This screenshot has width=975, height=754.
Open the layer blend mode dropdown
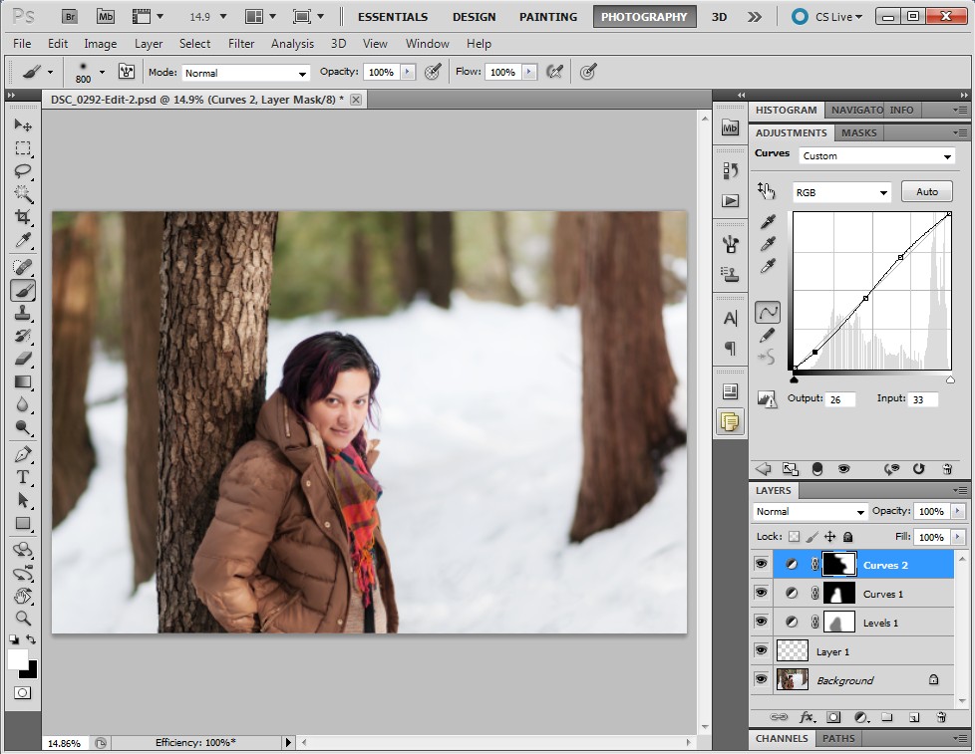pyautogui.click(x=811, y=511)
